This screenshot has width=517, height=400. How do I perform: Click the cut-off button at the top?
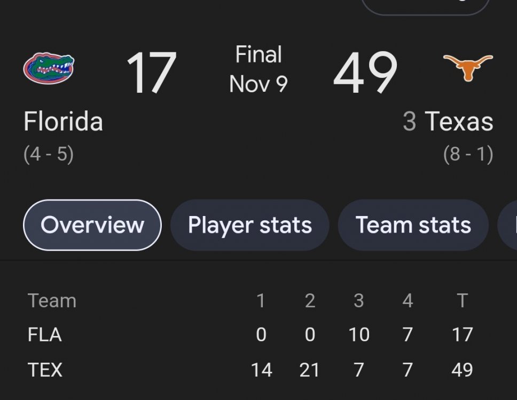[426, 5]
